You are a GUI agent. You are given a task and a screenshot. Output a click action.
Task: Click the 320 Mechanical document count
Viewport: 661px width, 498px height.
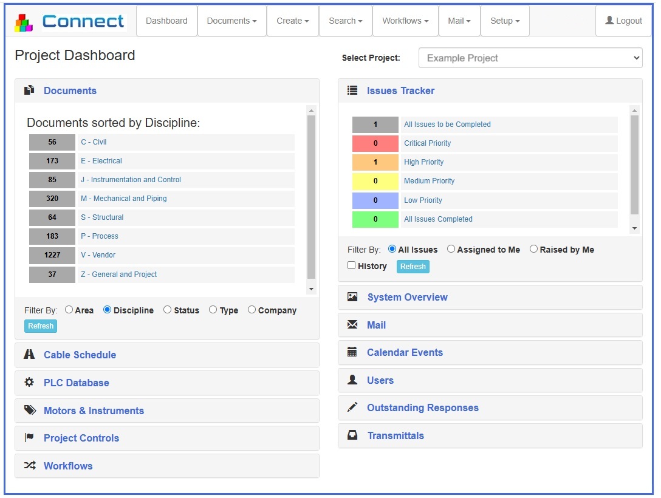coord(52,199)
